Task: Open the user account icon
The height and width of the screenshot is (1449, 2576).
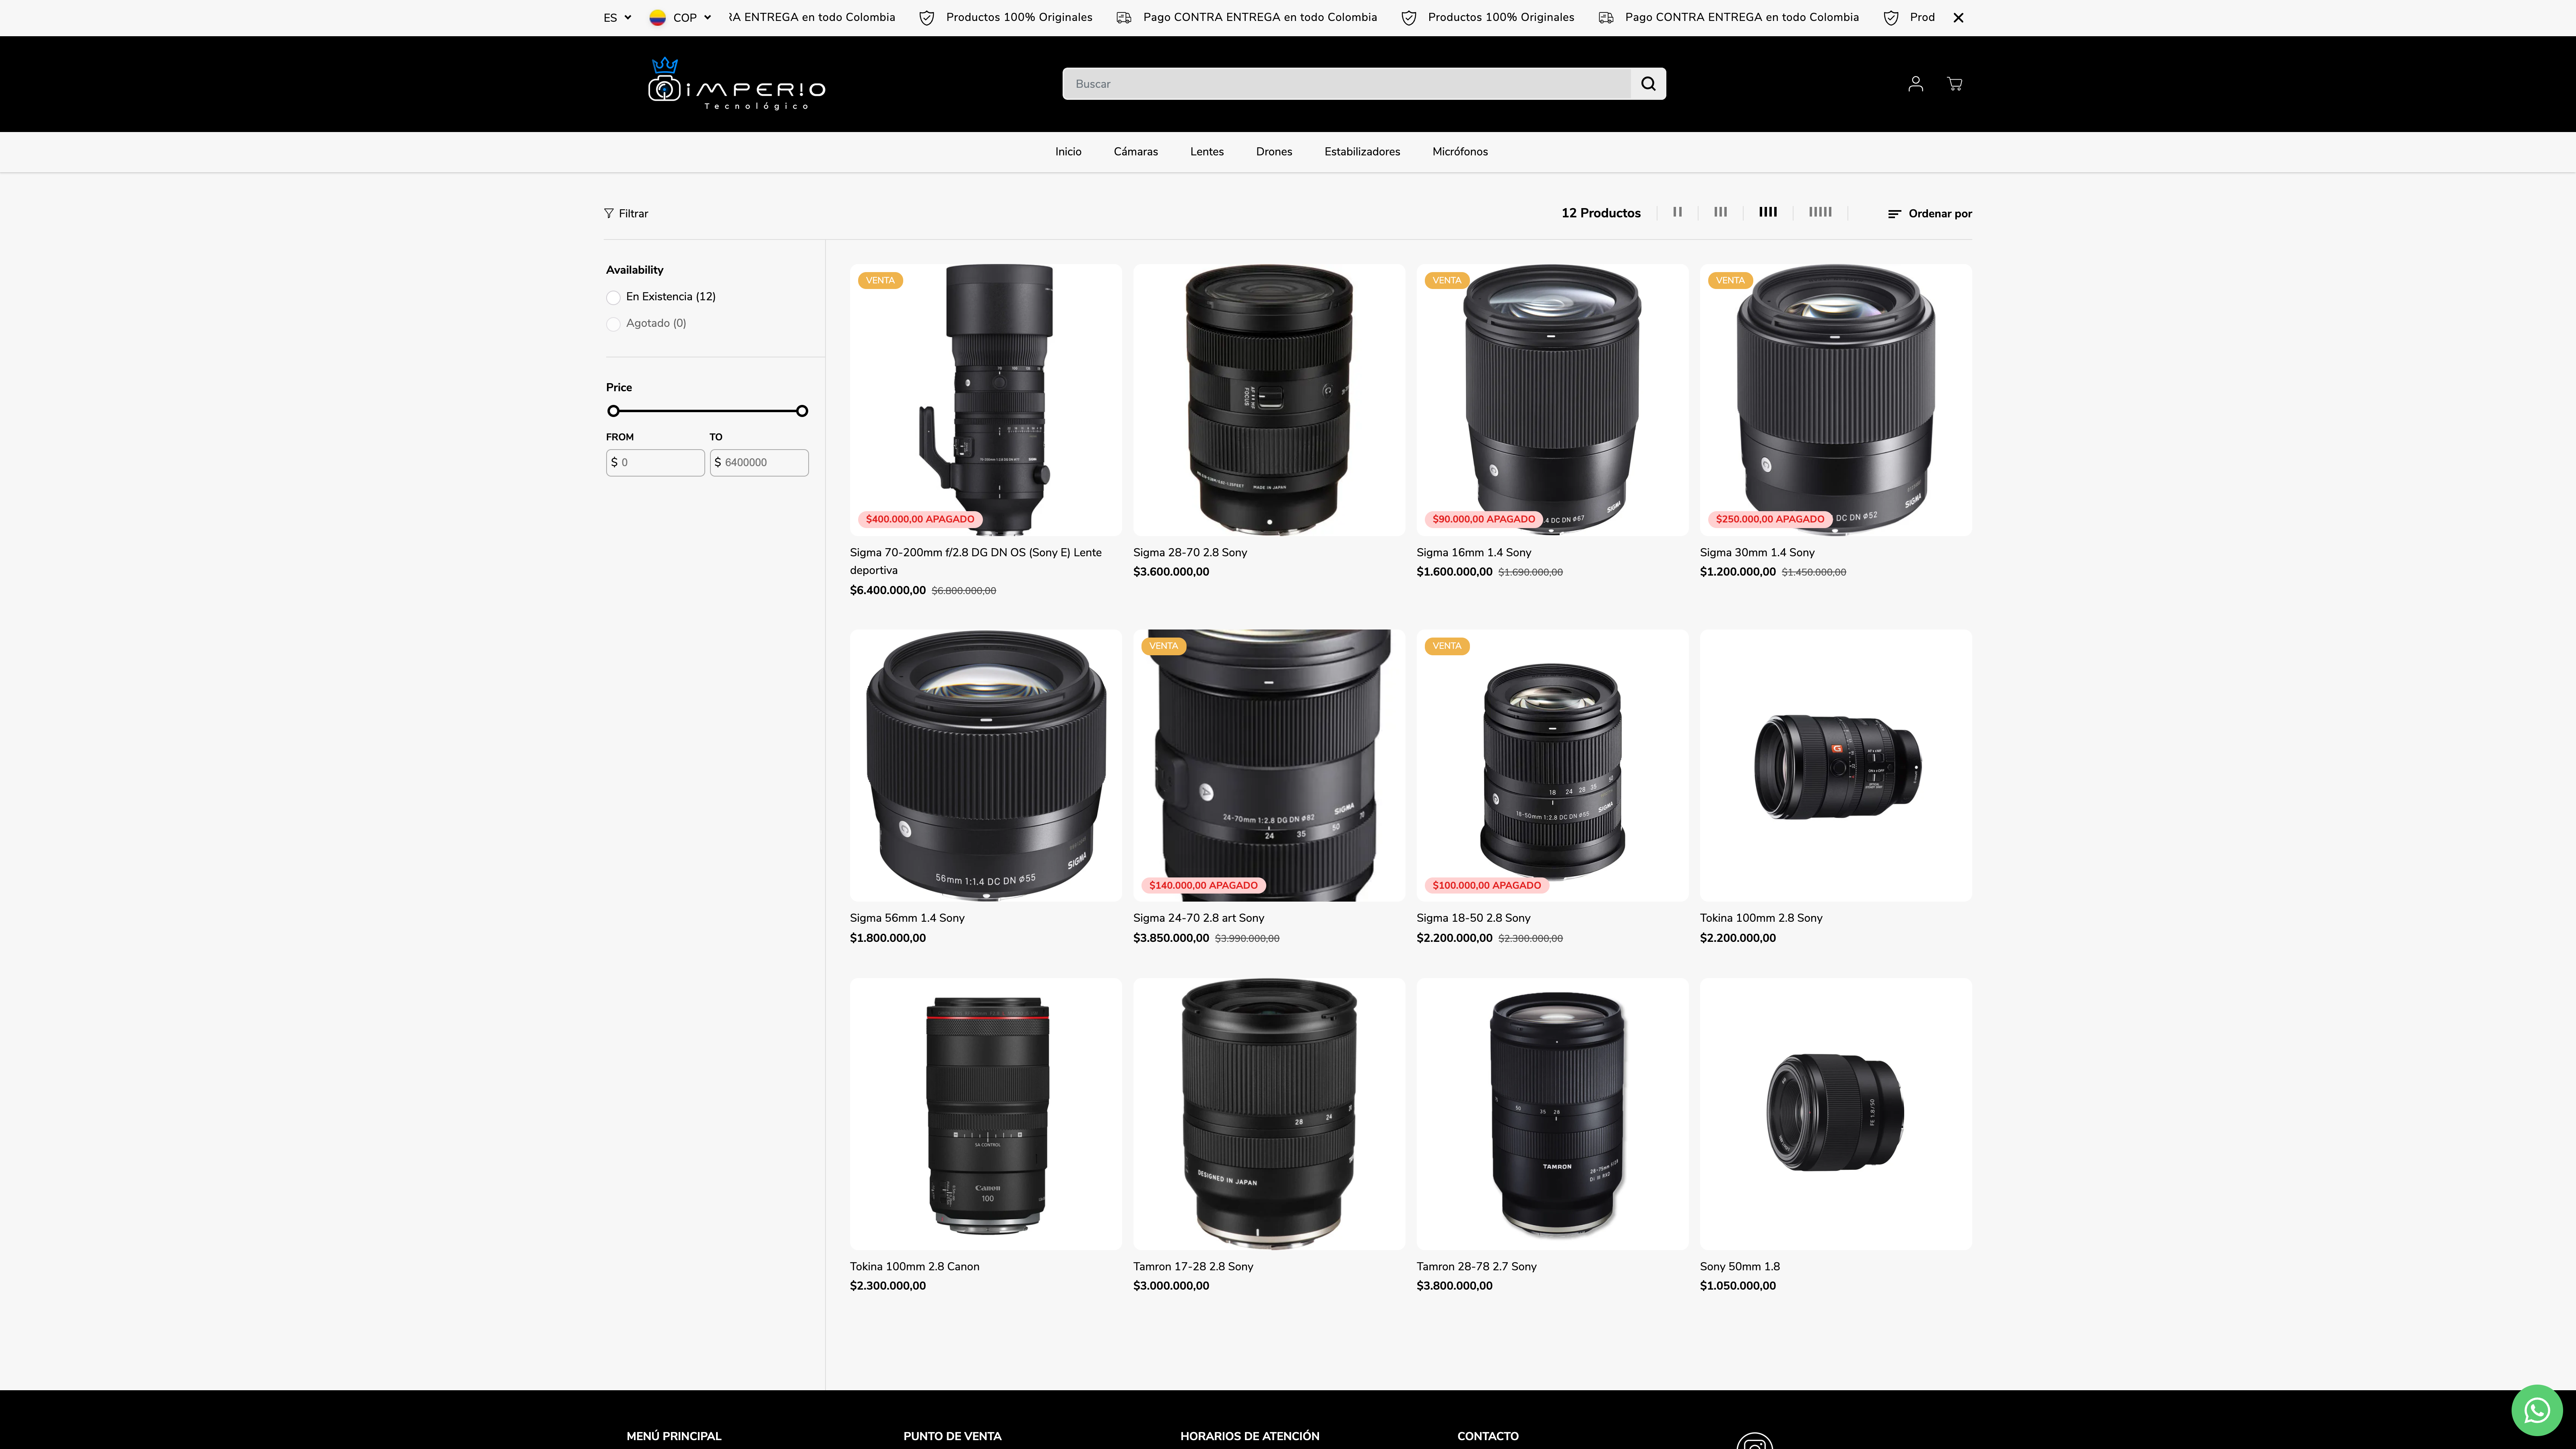Action: 1915,84
